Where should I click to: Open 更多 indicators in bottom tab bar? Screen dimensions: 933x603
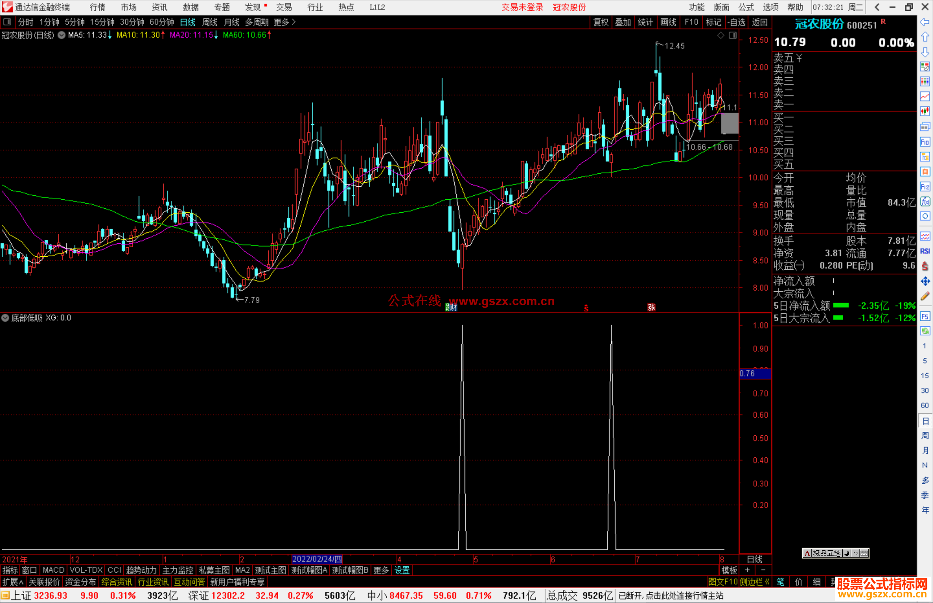coord(381,570)
